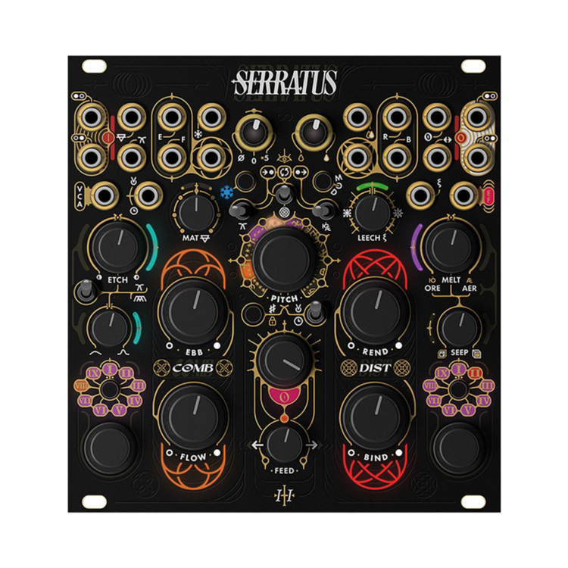This screenshot has width=568, height=568.
Task: Adjust the LEECH knob
Action: click(x=373, y=214)
